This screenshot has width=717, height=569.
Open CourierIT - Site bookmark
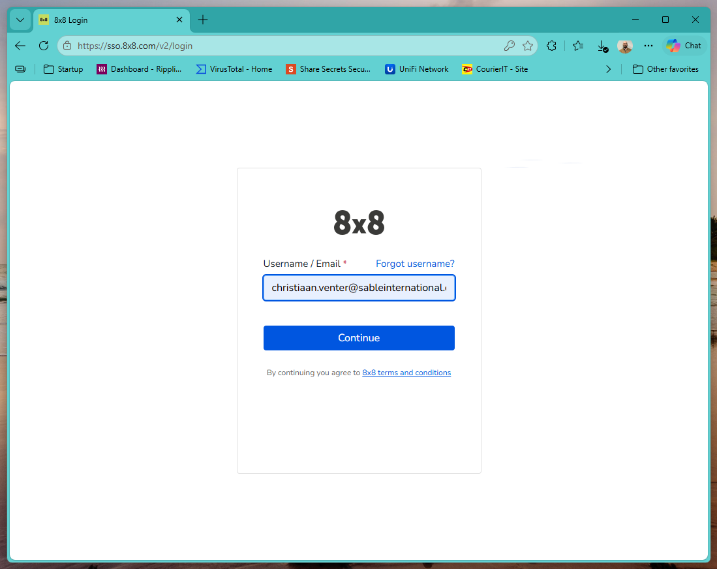pos(495,69)
